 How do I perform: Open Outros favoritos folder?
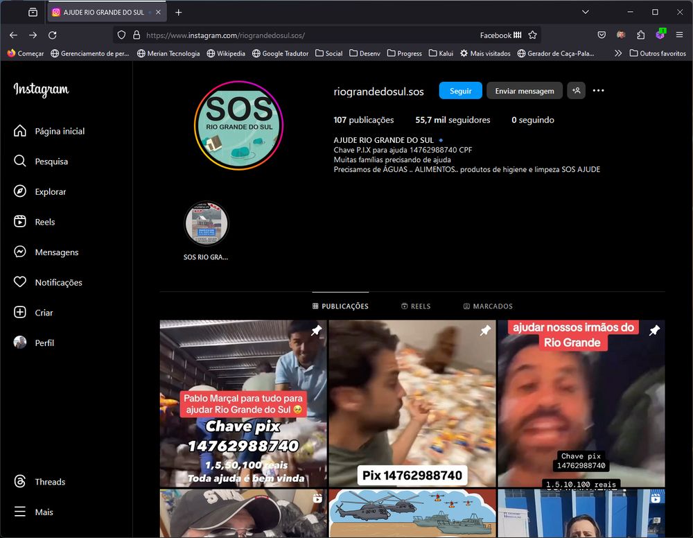click(x=658, y=53)
